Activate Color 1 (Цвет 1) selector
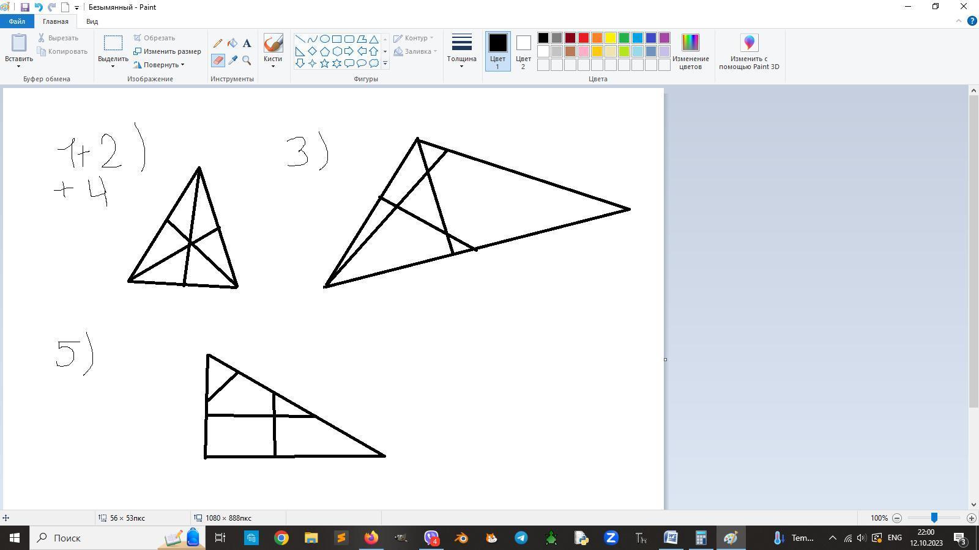The width and height of the screenshot is (979, 550). [x=497, y=51]
